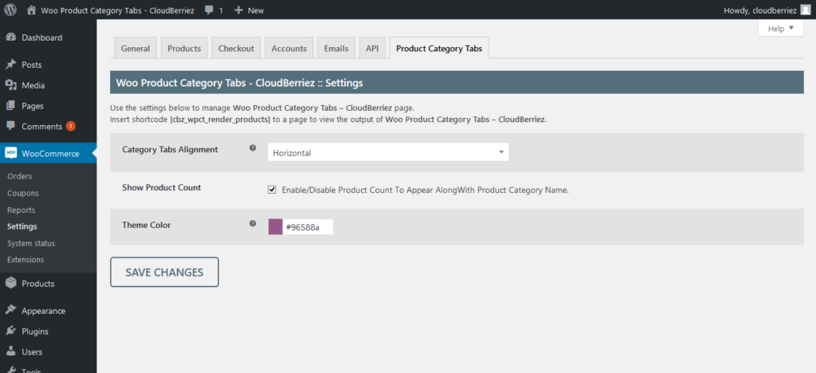The height and width of the screenshot is (373, 816).
Task: Click the home icon for site name
Action: [32, 10]
